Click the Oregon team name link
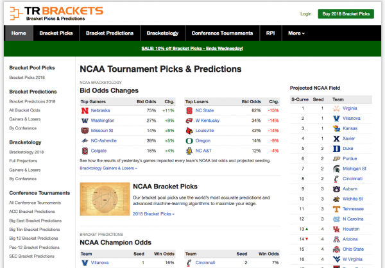 (203, 140)
